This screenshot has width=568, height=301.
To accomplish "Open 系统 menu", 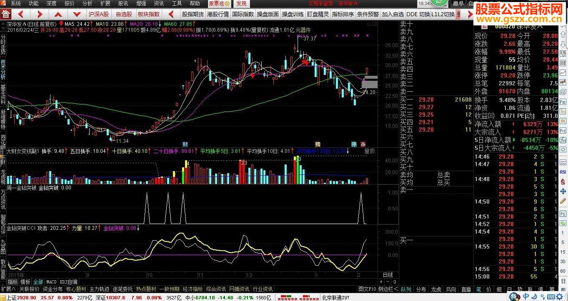I will coord(16,3).
